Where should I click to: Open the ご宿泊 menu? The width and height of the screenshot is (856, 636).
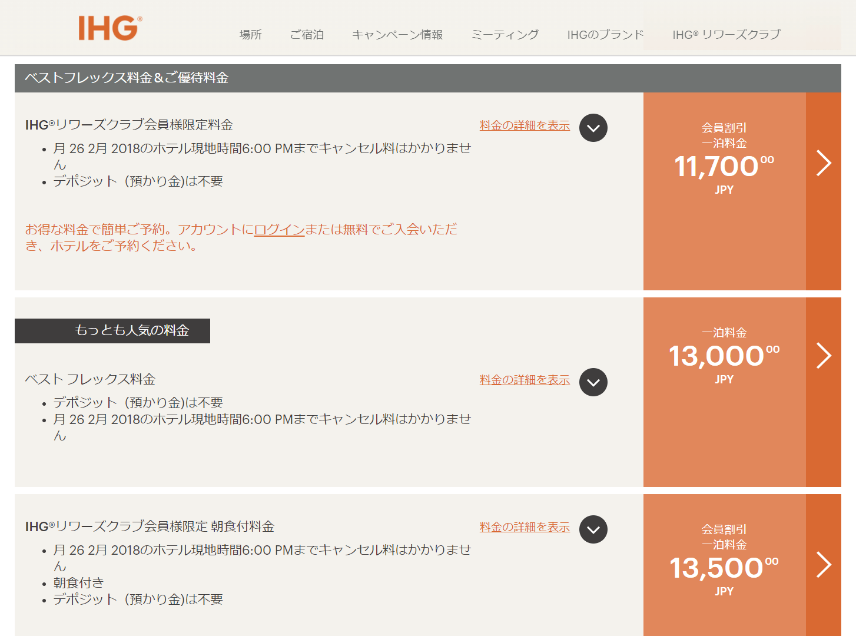tap(307, 35)
